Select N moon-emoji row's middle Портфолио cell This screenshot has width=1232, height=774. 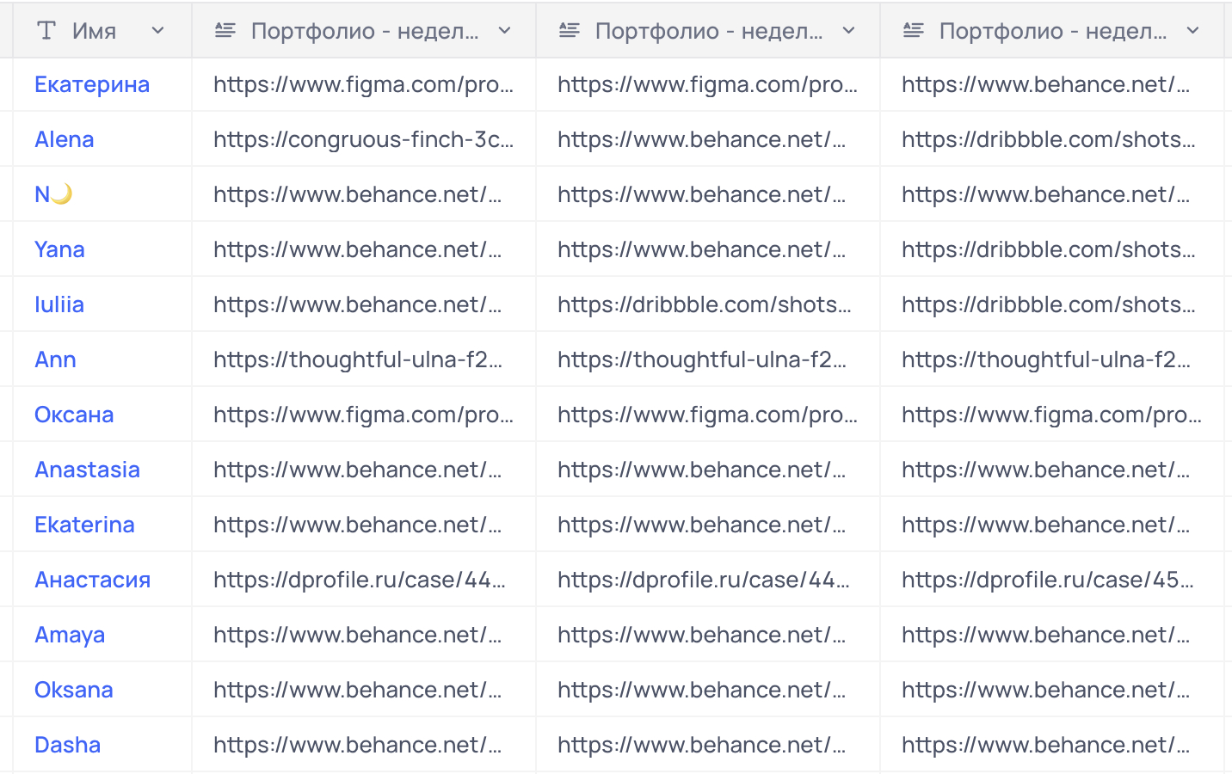click(x=708, y=194)
